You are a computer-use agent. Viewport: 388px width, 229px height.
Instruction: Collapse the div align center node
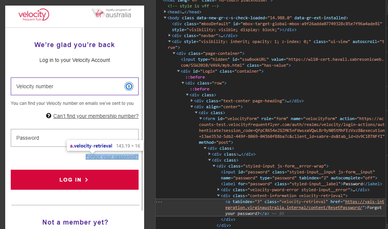(192, 107)
